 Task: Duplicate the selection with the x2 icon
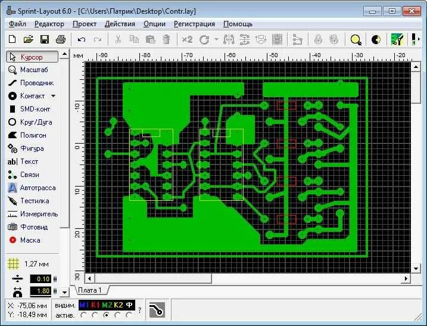(x=187, y=39)
